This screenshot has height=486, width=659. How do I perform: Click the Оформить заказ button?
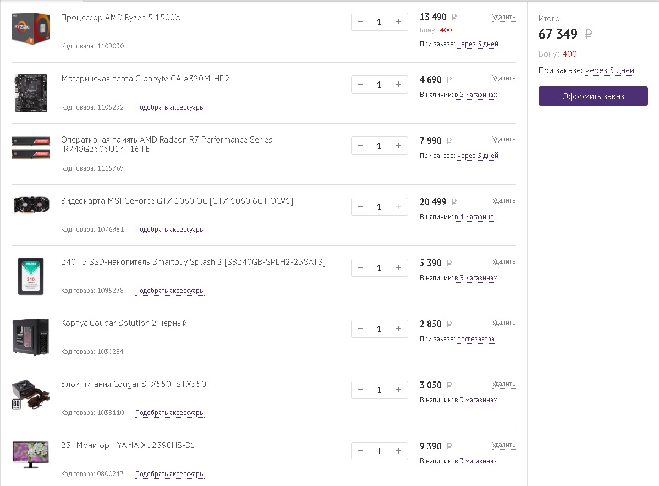593,96
